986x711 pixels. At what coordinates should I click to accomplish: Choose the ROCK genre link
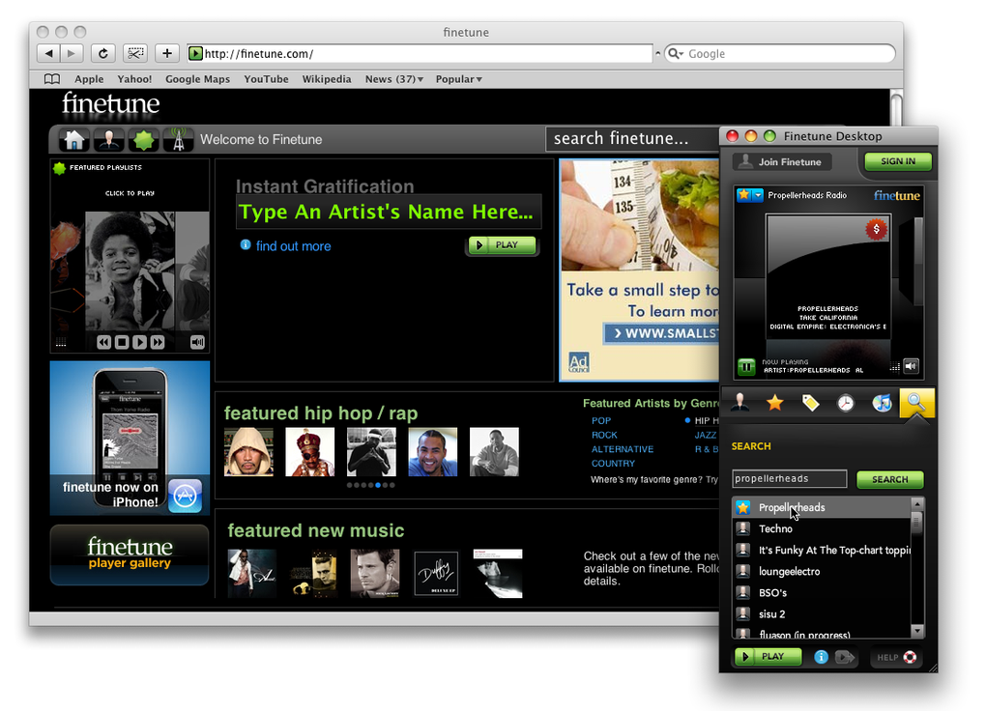[604, 435]
